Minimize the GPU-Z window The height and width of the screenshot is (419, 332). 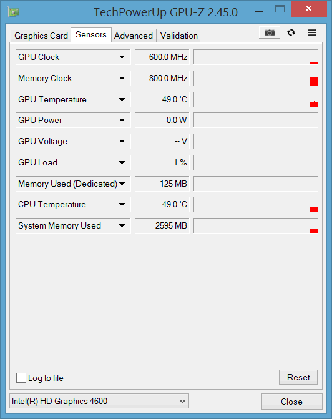point(259,12)
